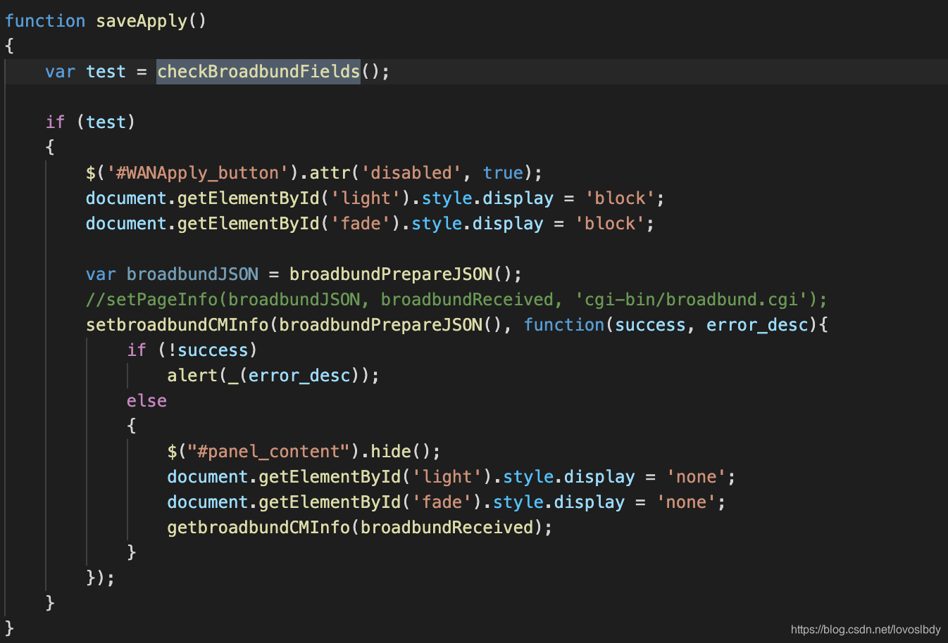Click the commented-out setPageInfo line
Image resolution: width=948 pixels, height=643 pixels.
click(x=456, y=300)
